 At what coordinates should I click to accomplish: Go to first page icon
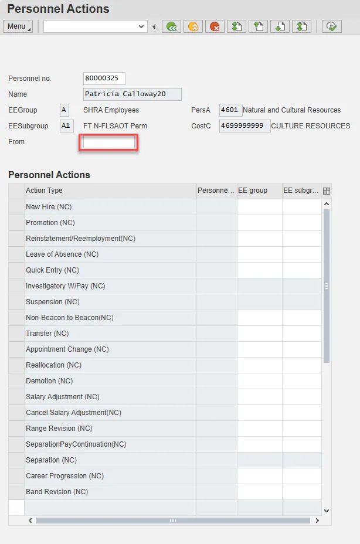click(x=236, y=26)
